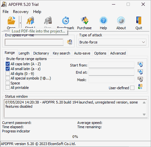Click the End at input field
This screenshot has height=147, width=151.
tap(111, 72)
